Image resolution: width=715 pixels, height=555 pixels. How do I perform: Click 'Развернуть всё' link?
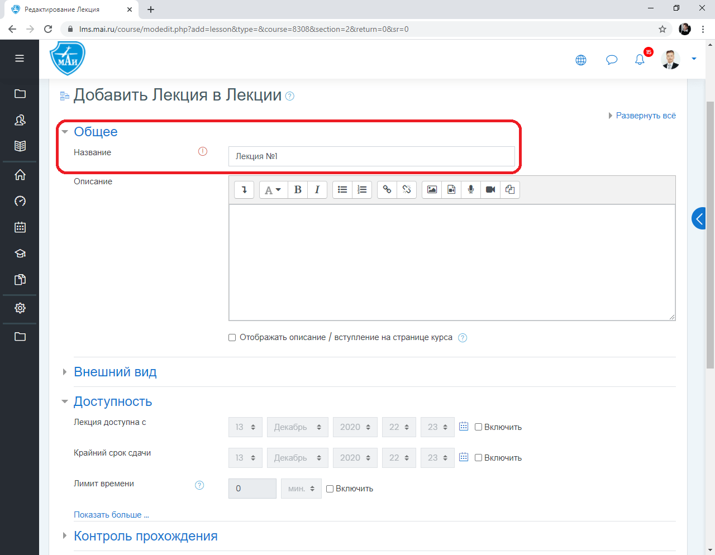[x=646, y=116]
